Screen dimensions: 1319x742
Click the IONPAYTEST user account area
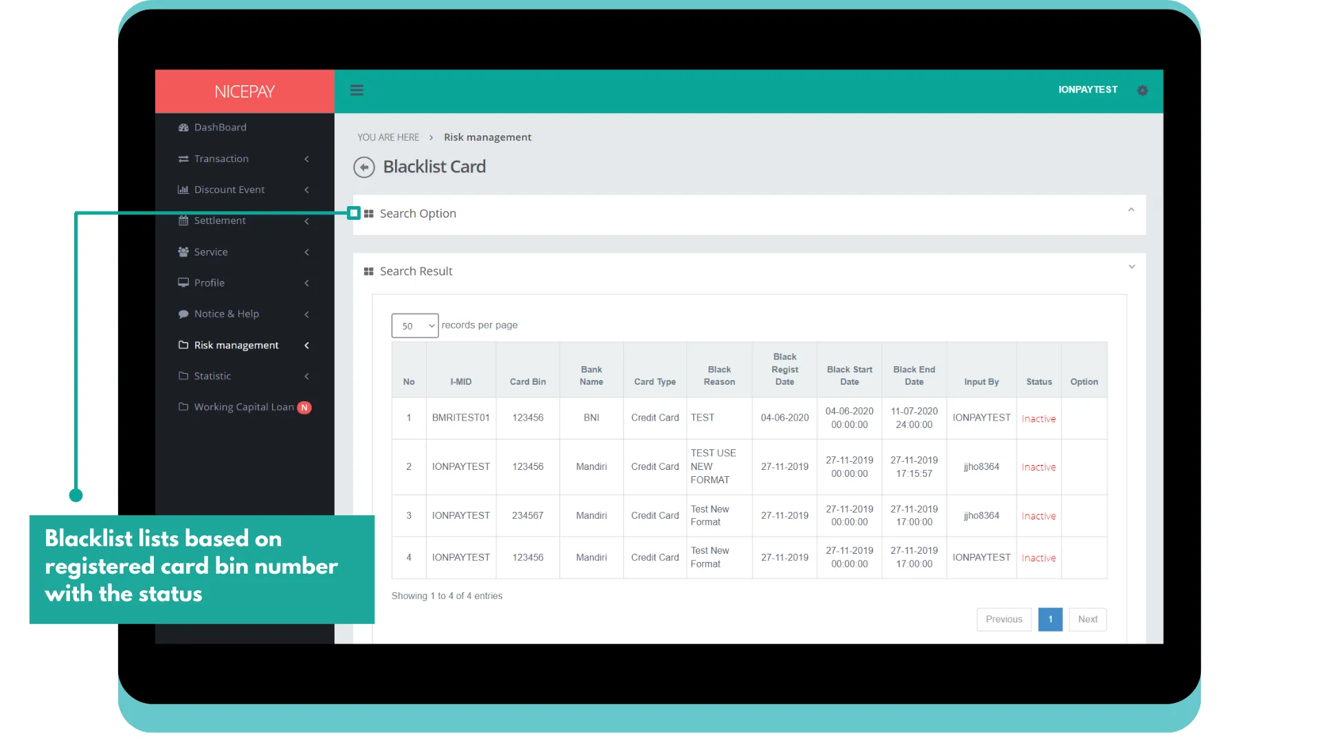1089,90
